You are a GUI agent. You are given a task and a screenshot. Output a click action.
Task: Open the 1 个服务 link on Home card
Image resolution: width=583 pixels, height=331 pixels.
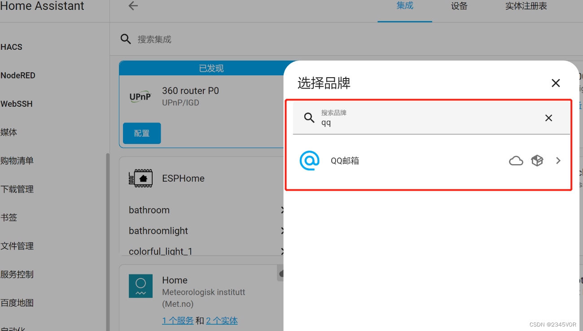[x=176, y=320]
